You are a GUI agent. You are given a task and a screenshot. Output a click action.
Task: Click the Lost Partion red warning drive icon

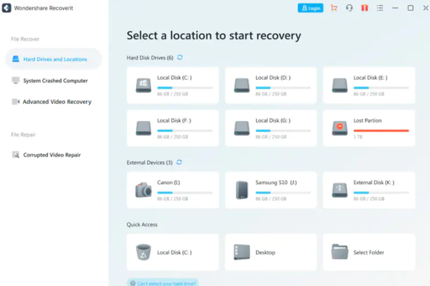click(x=340, y=128)
